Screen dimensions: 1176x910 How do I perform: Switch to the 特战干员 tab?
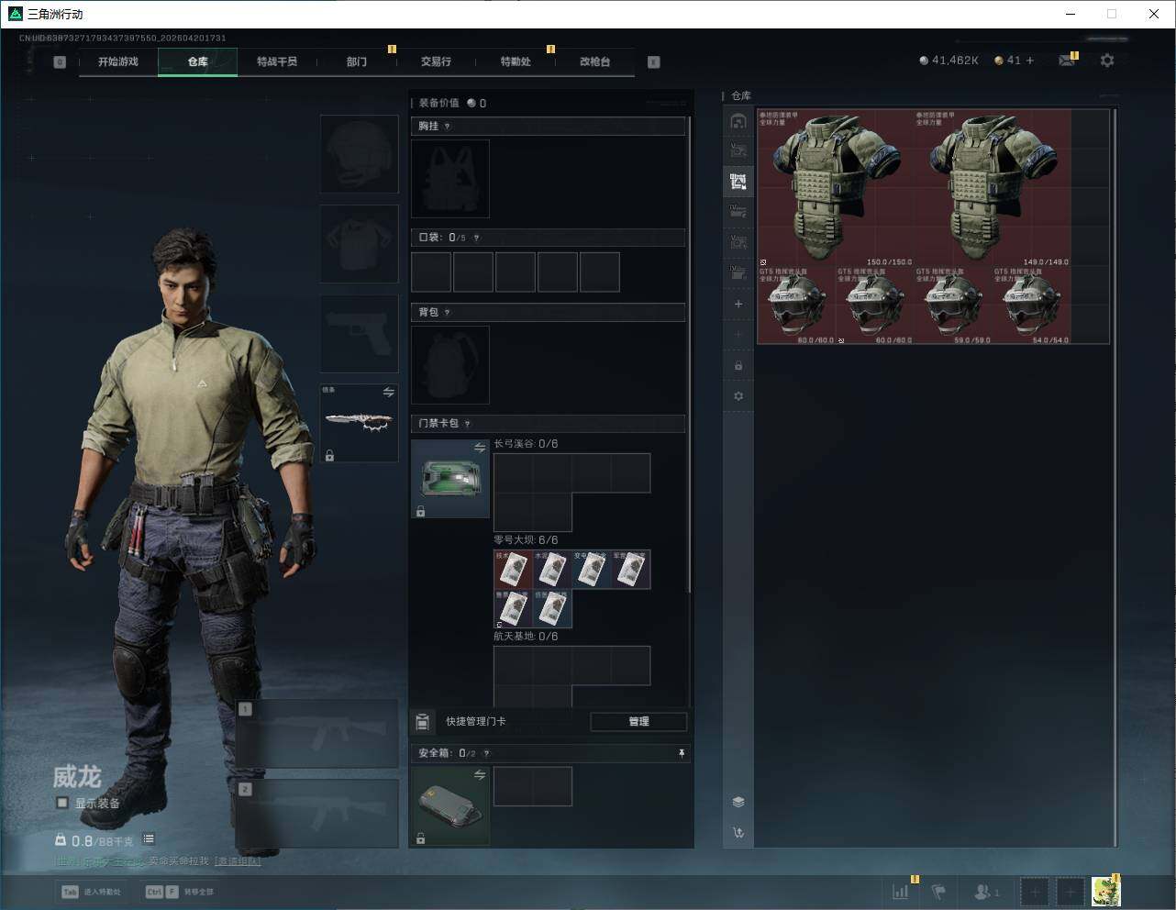click(277, 61)
